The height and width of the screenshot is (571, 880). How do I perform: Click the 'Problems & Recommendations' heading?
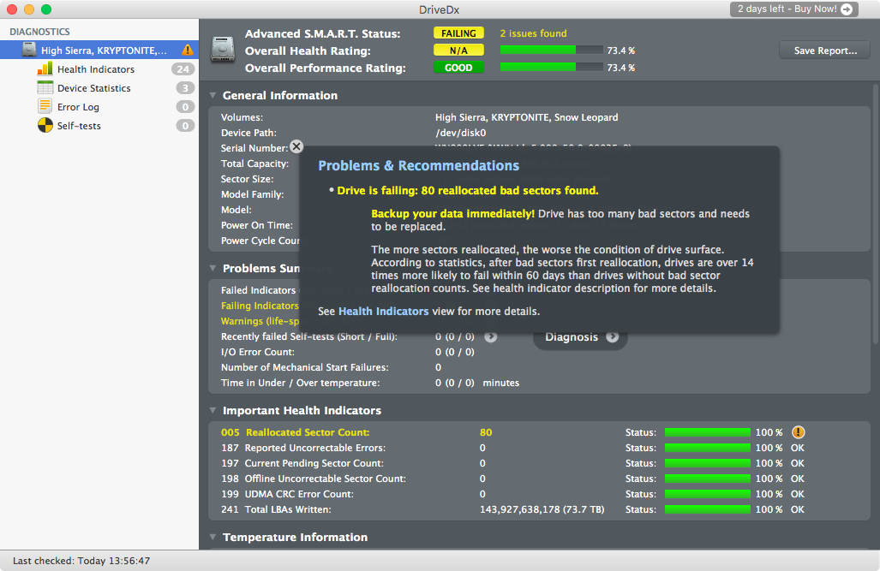point(419,165)
